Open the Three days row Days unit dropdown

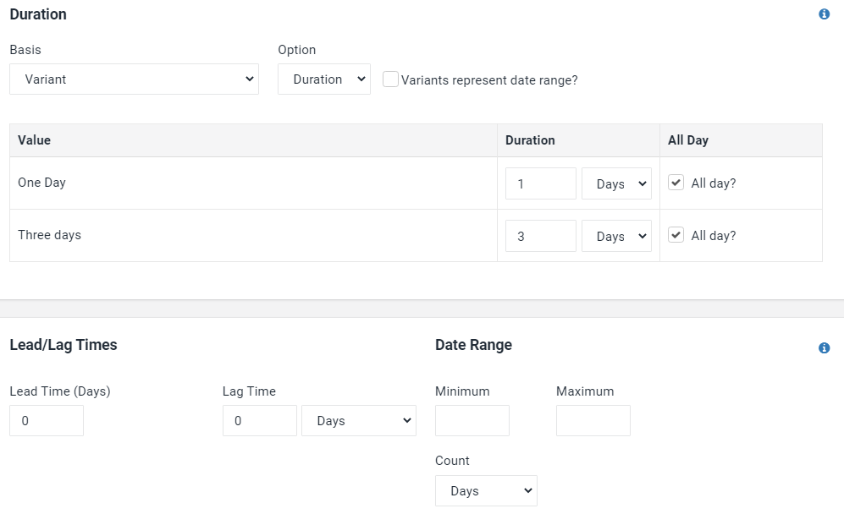[x=616, y=236]
